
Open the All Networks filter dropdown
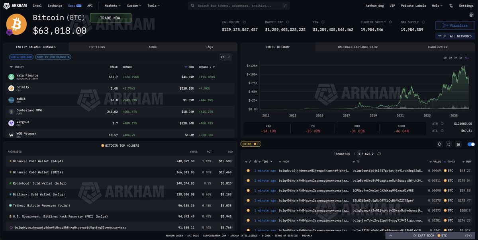[x=455, y=36]
